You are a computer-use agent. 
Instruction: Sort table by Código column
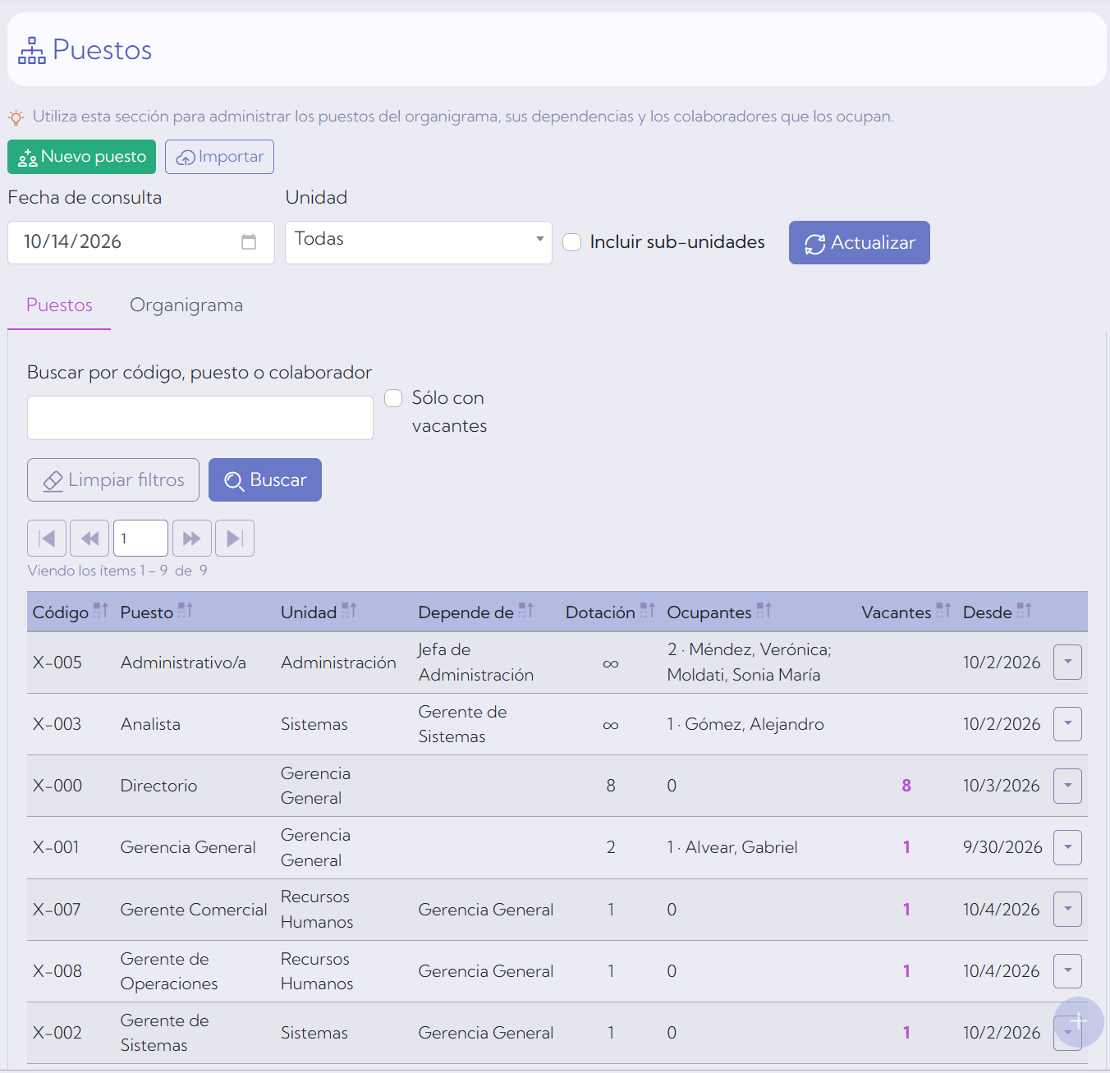point(100,611)
